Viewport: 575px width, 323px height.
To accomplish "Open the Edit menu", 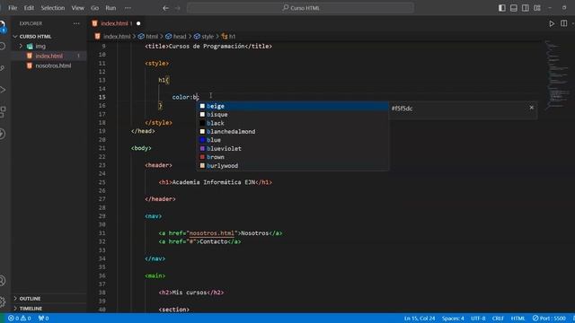I will [29, 8].
